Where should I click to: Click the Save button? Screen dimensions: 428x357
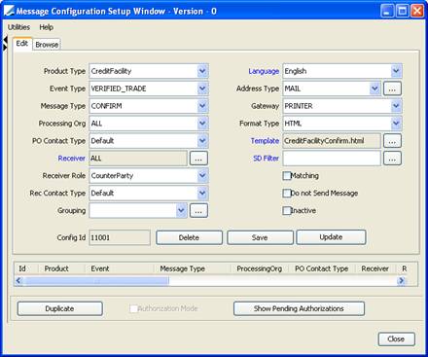coord(260,237)
